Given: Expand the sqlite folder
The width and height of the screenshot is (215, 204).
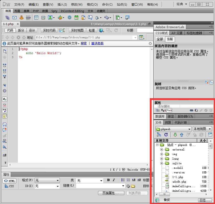Looking at the screenshot, I should [x=162, y=163].
